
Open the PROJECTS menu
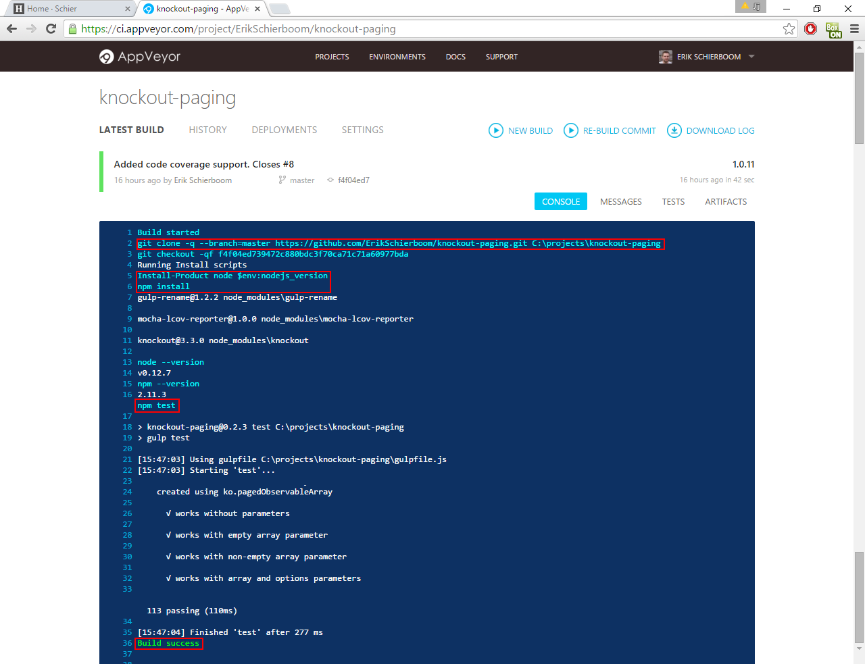(x=332, y=57)
